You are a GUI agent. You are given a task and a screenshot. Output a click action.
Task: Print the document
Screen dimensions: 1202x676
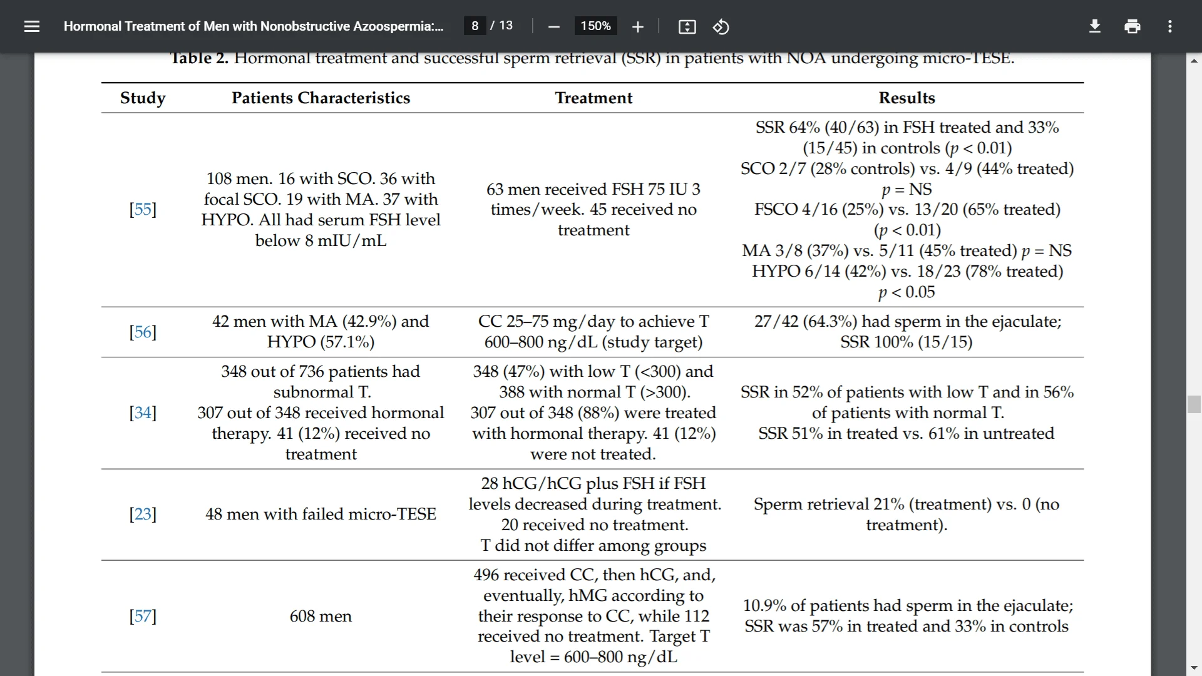pos(1132,26)
